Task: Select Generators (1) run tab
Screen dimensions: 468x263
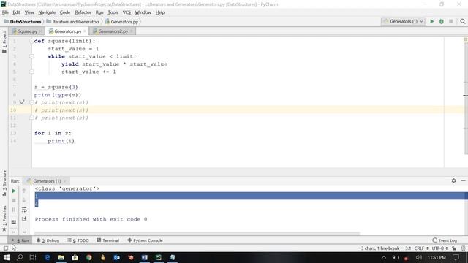Action: 47,181
